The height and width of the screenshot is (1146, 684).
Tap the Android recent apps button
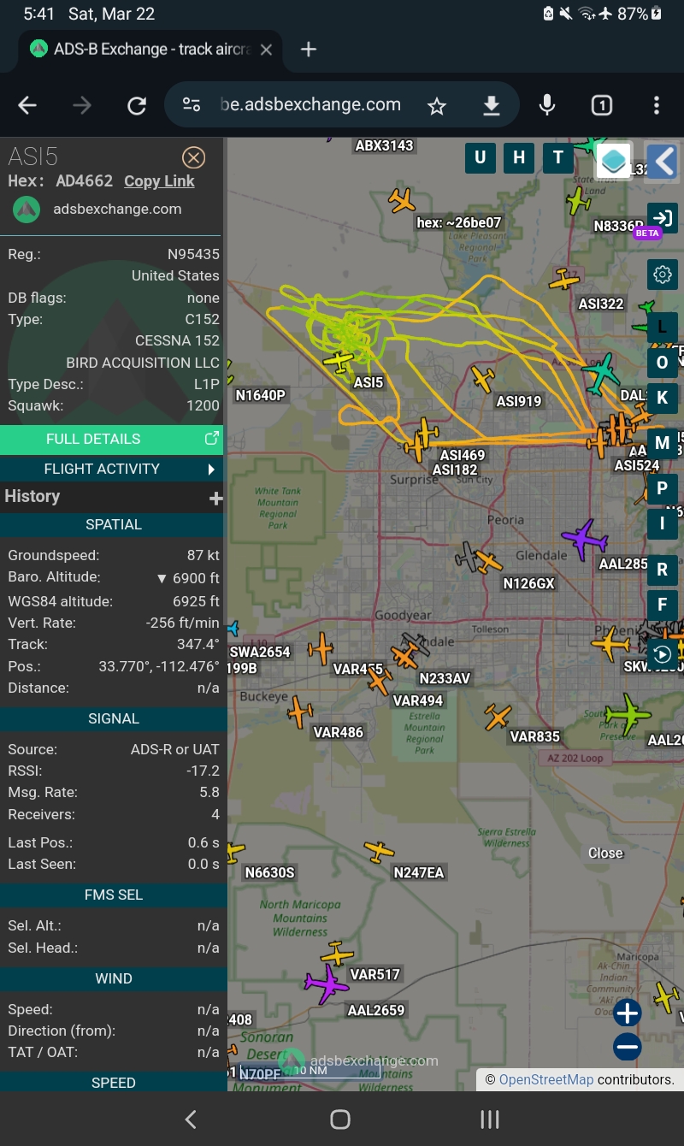[490, 1119]
